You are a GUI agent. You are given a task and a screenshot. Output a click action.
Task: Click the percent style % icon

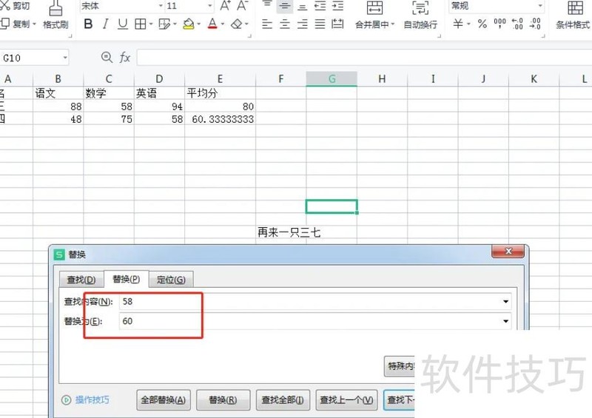click(x=482, y=24)
